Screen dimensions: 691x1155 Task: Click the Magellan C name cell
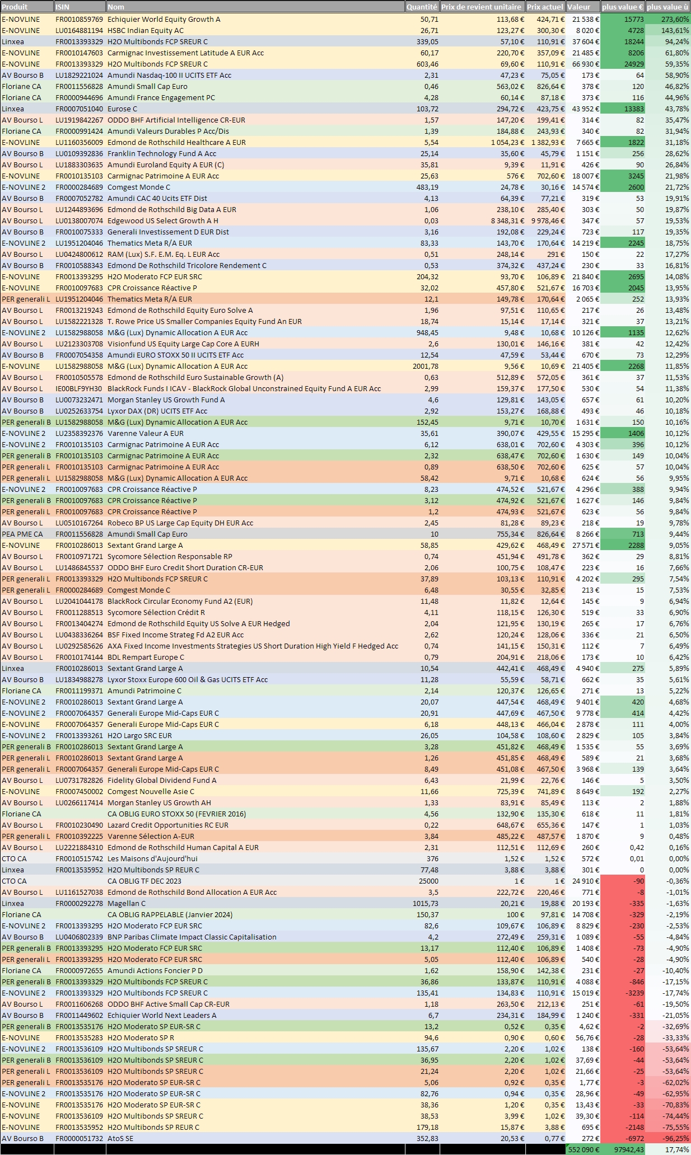point(255,903)
